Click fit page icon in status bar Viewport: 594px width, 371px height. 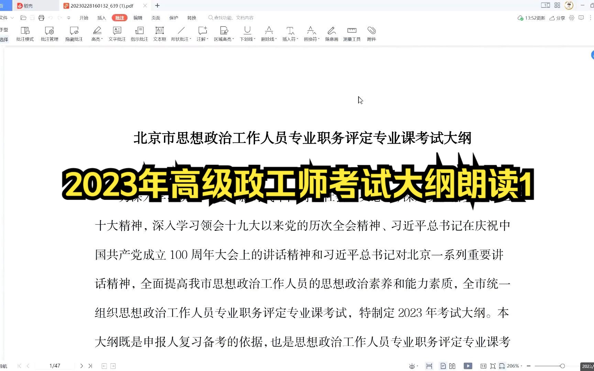point(493,366)
